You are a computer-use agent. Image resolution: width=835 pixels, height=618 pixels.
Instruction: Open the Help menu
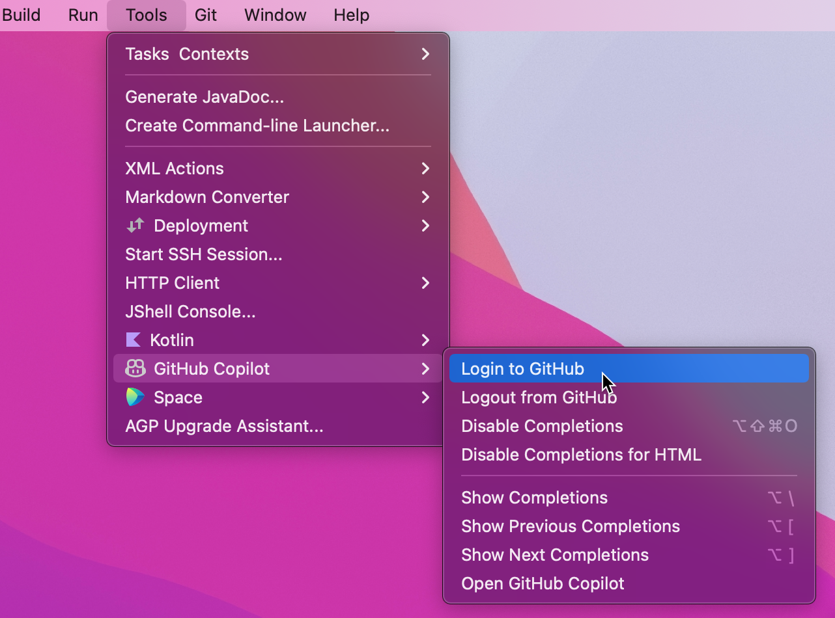[352, 15]
